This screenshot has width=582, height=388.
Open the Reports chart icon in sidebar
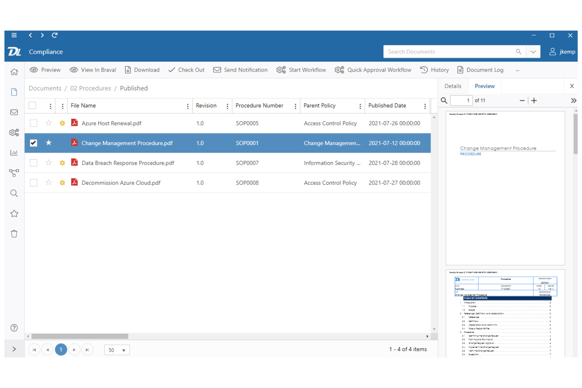(x=14, y=153)
